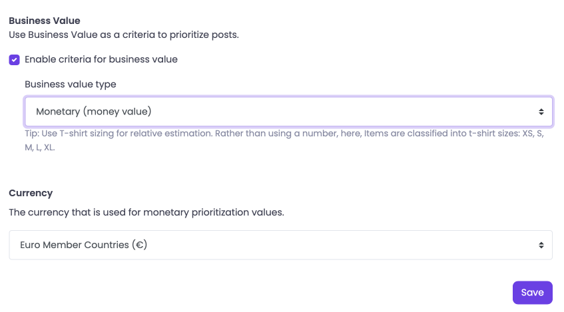Click the arrows icon on Euro currency dropdown
564x312 pixels.
pyautogui.click(x=541, y=245)
